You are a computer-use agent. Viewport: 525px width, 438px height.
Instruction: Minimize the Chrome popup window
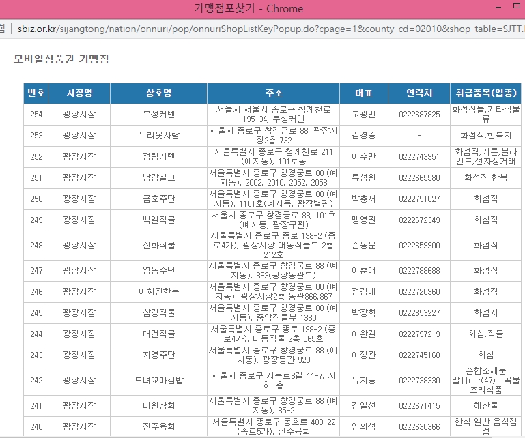(x=498, y=8)
